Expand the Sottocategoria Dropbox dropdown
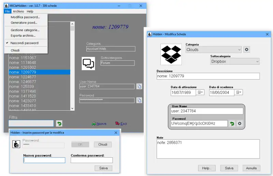The image size is (273, 176). click(x=257, y=62)
